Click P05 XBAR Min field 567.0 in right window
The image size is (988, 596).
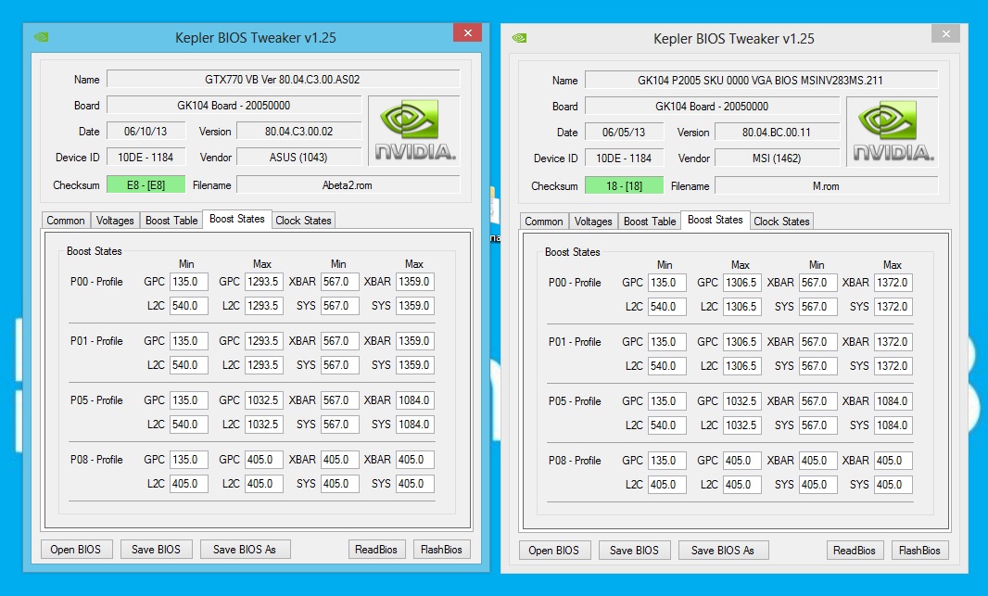(x=817, y=401)
